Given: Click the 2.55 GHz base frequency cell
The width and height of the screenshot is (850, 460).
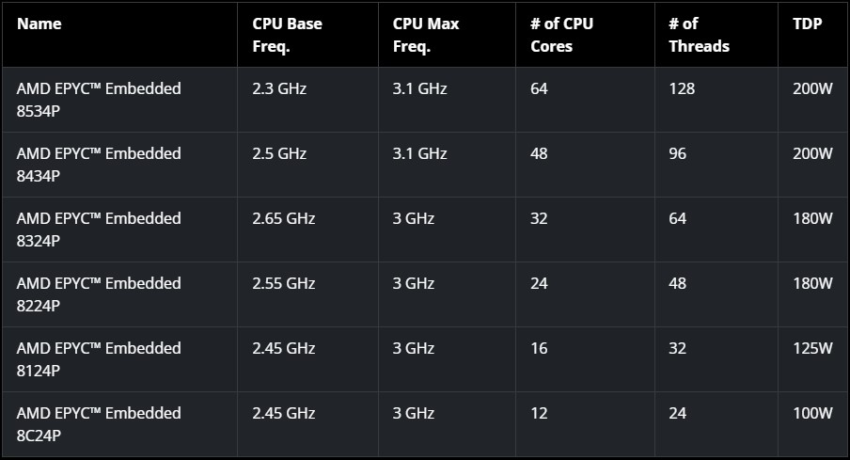Looking at the screenshot, I should [283, 284].
